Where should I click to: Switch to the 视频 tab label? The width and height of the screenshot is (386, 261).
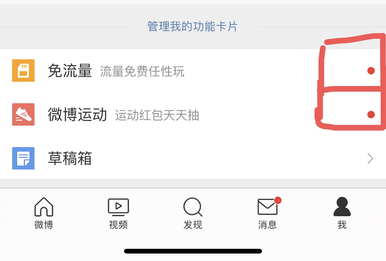point(118,225)
